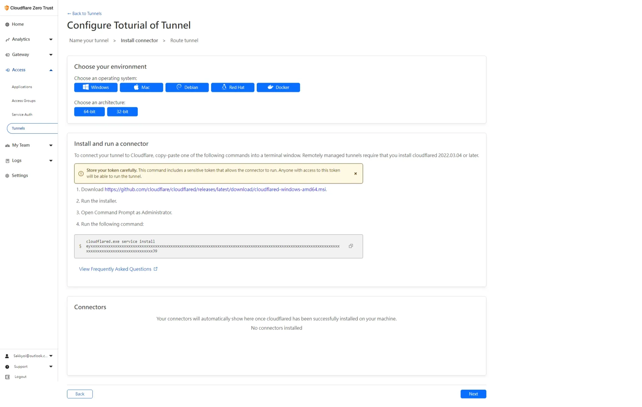This screenshot has width=642, height=407.
Task: Click the Settings gear icon
Action: coord(7,176)
